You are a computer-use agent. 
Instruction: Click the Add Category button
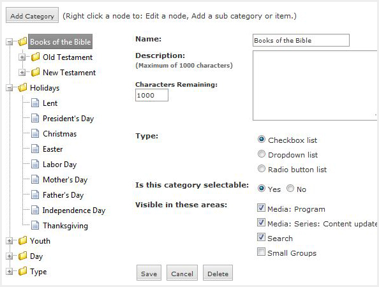coord(32,15)
